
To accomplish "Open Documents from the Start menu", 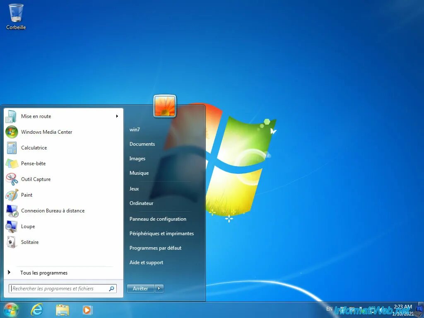I will pyautogui.click(x=142, y=144).
